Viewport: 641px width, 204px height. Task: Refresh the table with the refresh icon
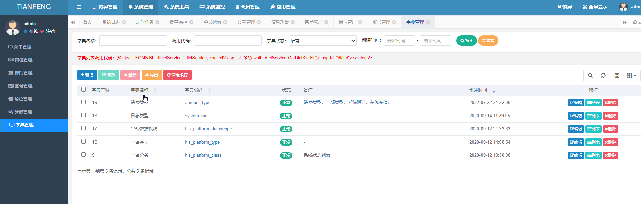603,76
